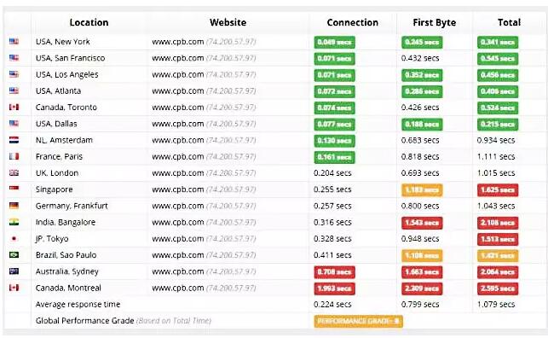Select the First Byte column header

click(x=434, y=23)
